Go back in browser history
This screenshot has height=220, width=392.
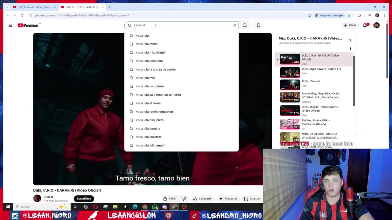click(x=8, y=15)
